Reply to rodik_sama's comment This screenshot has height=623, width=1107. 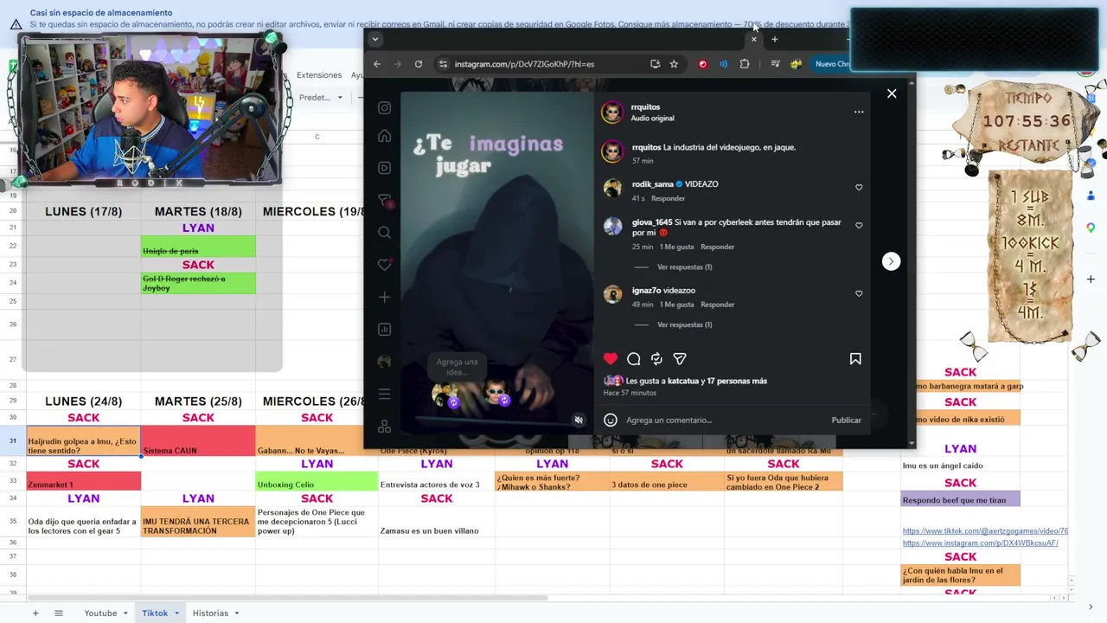click(x=668, y=198)
